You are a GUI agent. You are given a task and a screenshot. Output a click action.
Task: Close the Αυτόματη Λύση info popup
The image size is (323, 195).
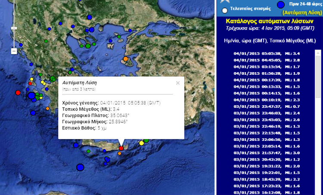click(x=178, y=83)
